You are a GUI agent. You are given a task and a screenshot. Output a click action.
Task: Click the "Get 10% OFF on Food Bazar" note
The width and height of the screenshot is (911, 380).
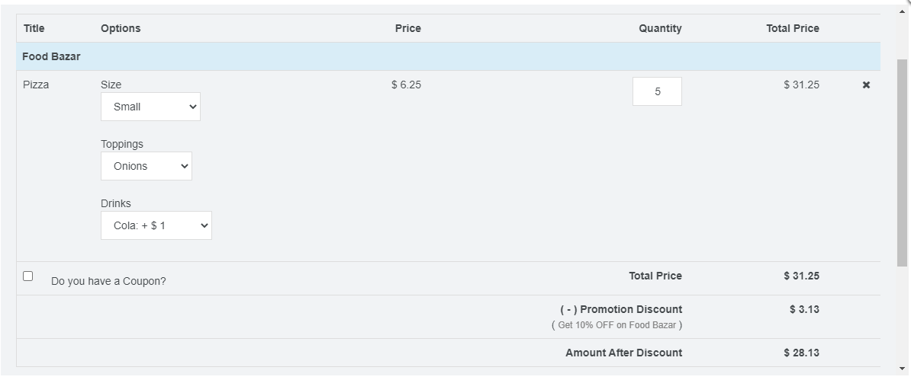[616, 325]
